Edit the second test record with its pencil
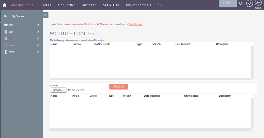The width and height of the screenshot is (264, 138). pos(38,31)
